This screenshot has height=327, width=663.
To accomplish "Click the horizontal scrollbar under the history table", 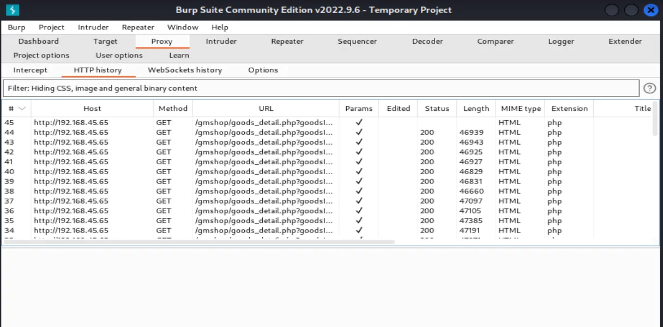I will (x=198, y=241).
